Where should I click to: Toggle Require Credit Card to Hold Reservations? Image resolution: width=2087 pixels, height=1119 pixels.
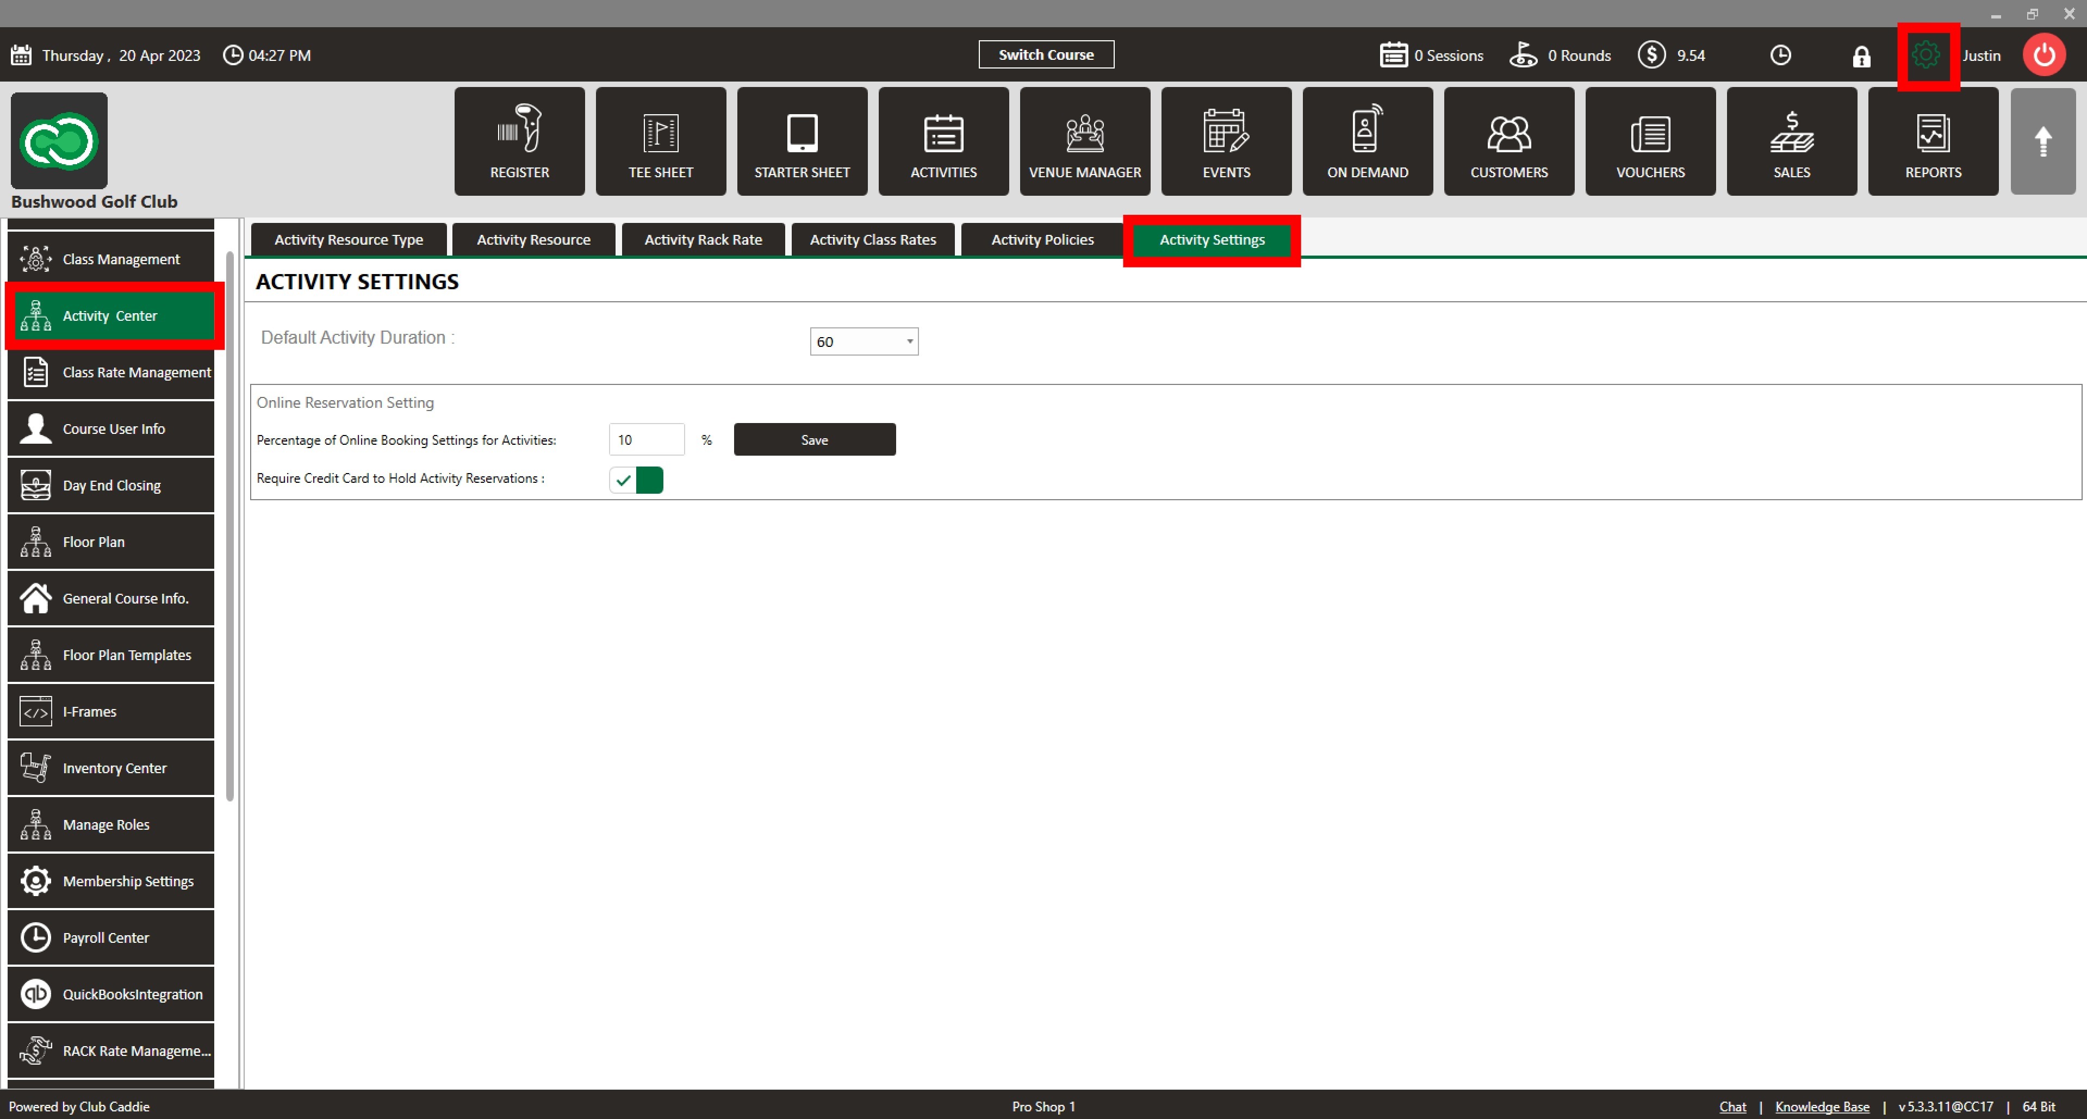636,481
